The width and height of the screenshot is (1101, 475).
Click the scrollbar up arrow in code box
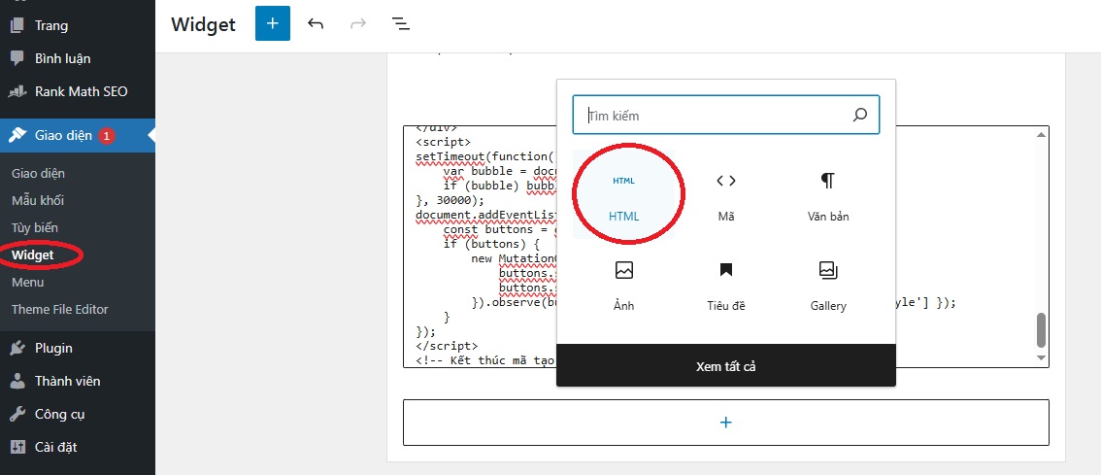pos(1042,133)
